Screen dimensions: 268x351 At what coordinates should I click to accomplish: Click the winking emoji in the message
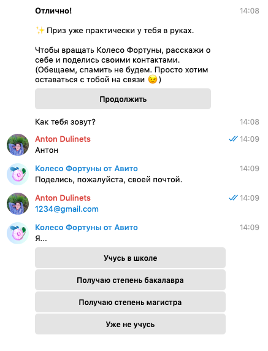point(153,79)
